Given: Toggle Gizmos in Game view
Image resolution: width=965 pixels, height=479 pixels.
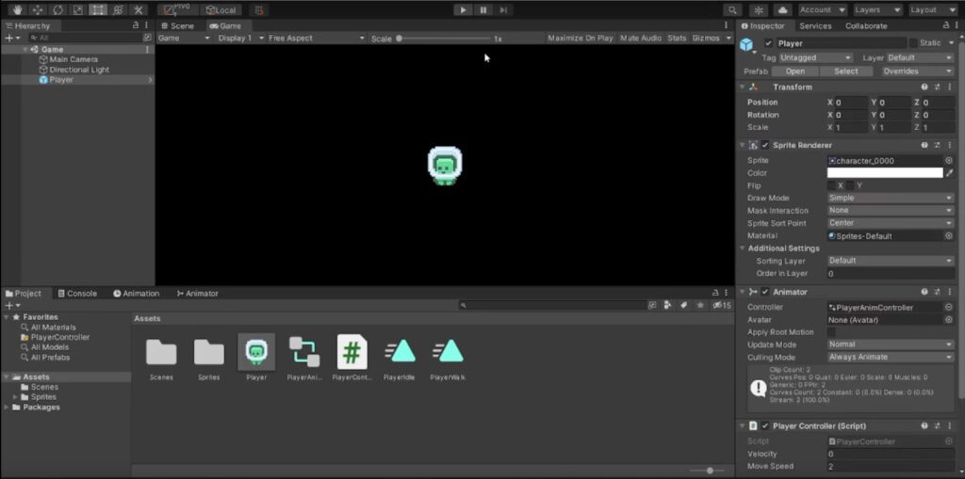Looking at the screenshot, I should coord(705,39).
